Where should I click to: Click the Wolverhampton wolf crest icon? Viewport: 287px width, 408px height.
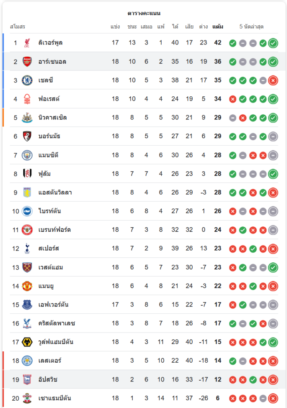[27, 342]
